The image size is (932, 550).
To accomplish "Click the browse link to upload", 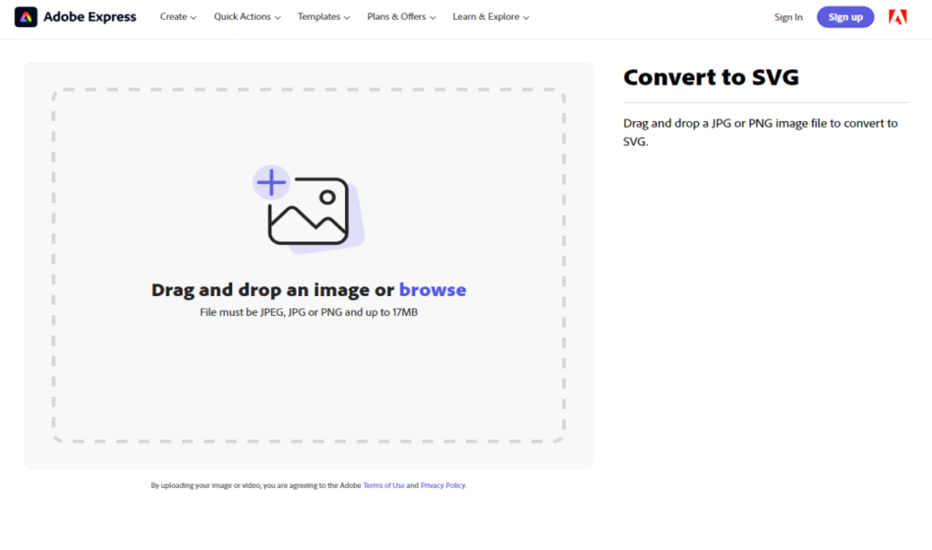I will coord(432,290).
